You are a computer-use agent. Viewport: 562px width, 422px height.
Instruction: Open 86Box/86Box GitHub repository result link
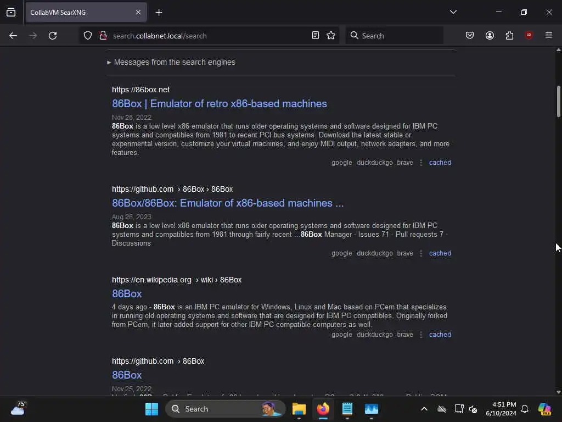pyautogui.click(x=228, y=203)
